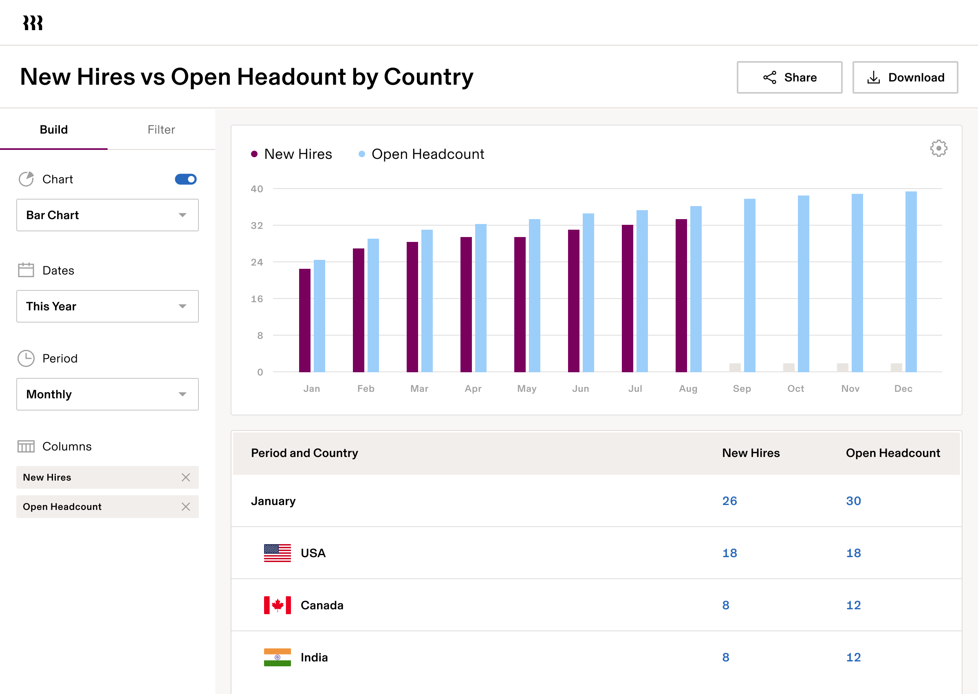Open the Monthly period dropdown
978x694 pixels.
[107, 394]
